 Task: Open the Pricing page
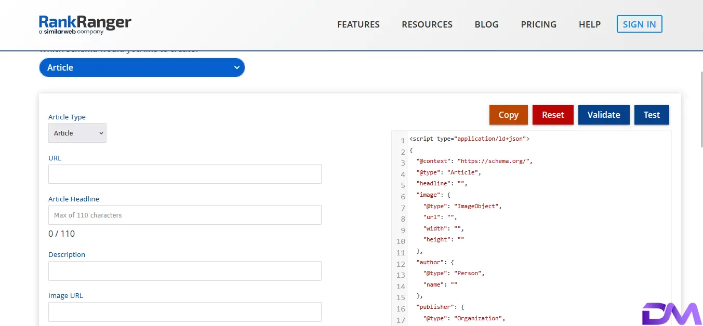[538, 24]
